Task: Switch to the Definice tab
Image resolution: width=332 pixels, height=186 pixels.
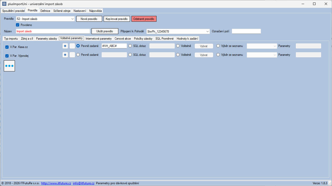Action: coord(45,11)
